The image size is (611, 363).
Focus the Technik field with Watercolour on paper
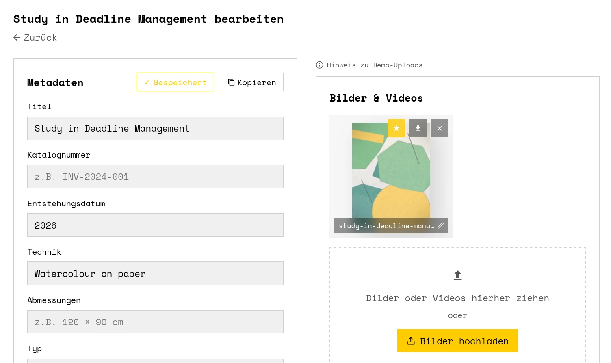pyautogui.click(x=155, y=273)
